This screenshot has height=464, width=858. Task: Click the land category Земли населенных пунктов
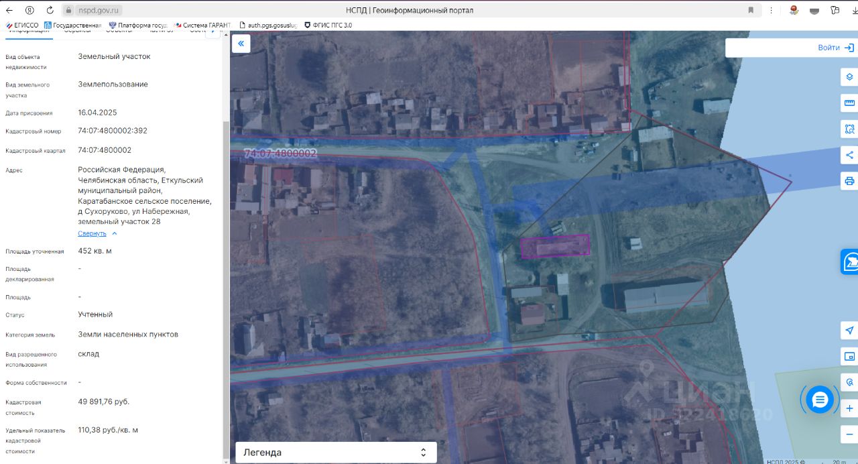128,334
